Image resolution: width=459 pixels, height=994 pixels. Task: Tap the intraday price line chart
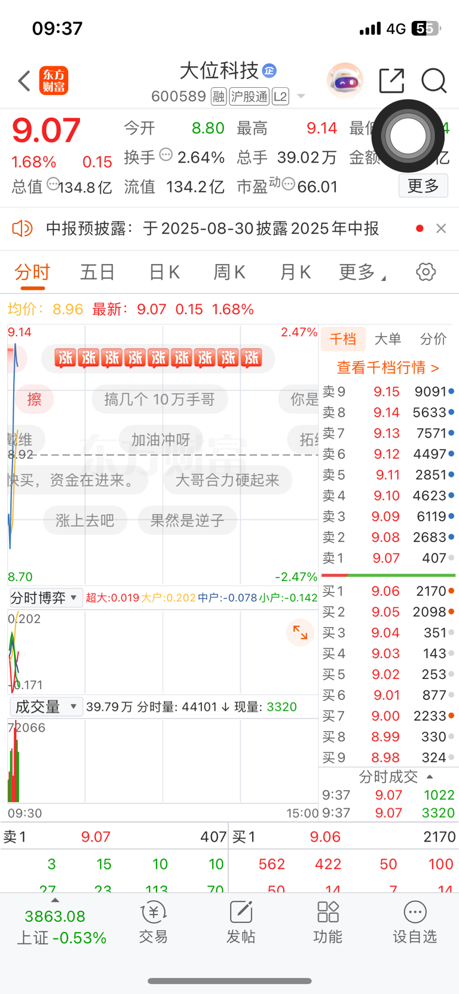[163, 454]
